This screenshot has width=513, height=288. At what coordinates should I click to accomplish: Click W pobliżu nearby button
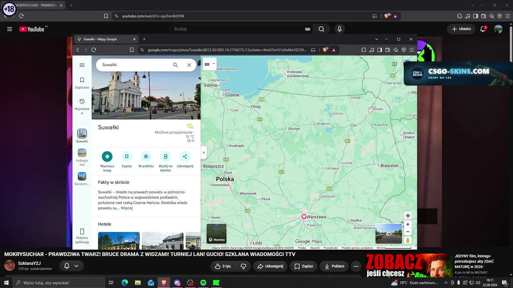146,160
